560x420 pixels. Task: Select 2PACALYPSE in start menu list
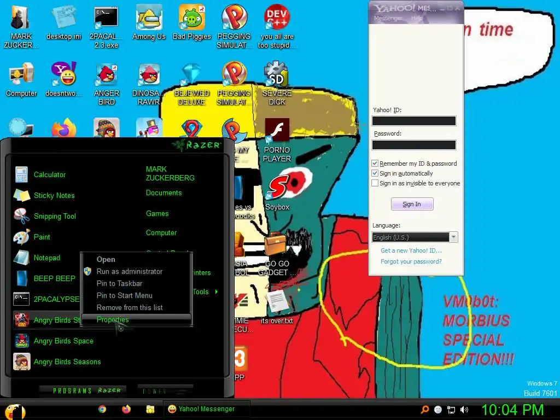[46, 299]
